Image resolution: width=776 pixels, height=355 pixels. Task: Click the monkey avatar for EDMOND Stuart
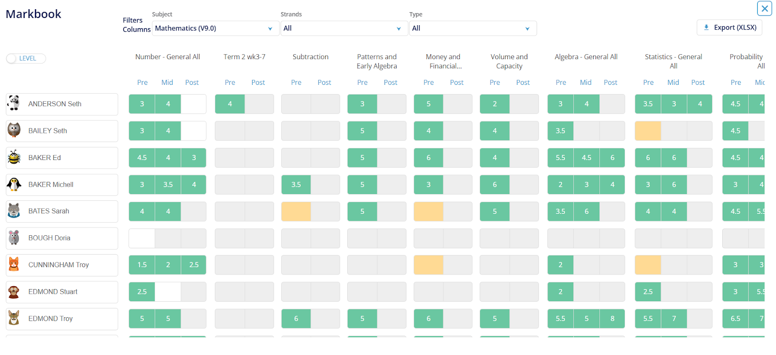click(14, 291)
